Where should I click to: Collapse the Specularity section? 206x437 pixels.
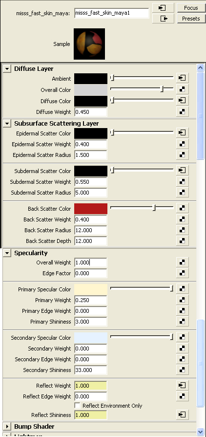[x=7, y=253]
